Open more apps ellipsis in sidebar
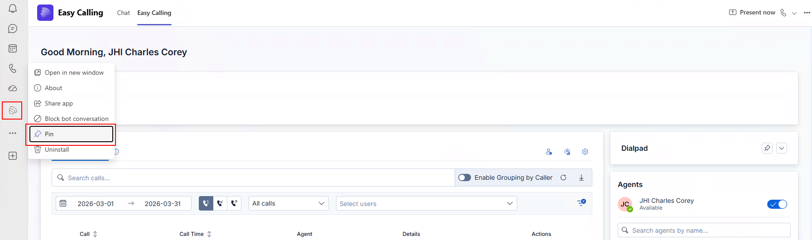812x240 pixels. pos(13,133)
